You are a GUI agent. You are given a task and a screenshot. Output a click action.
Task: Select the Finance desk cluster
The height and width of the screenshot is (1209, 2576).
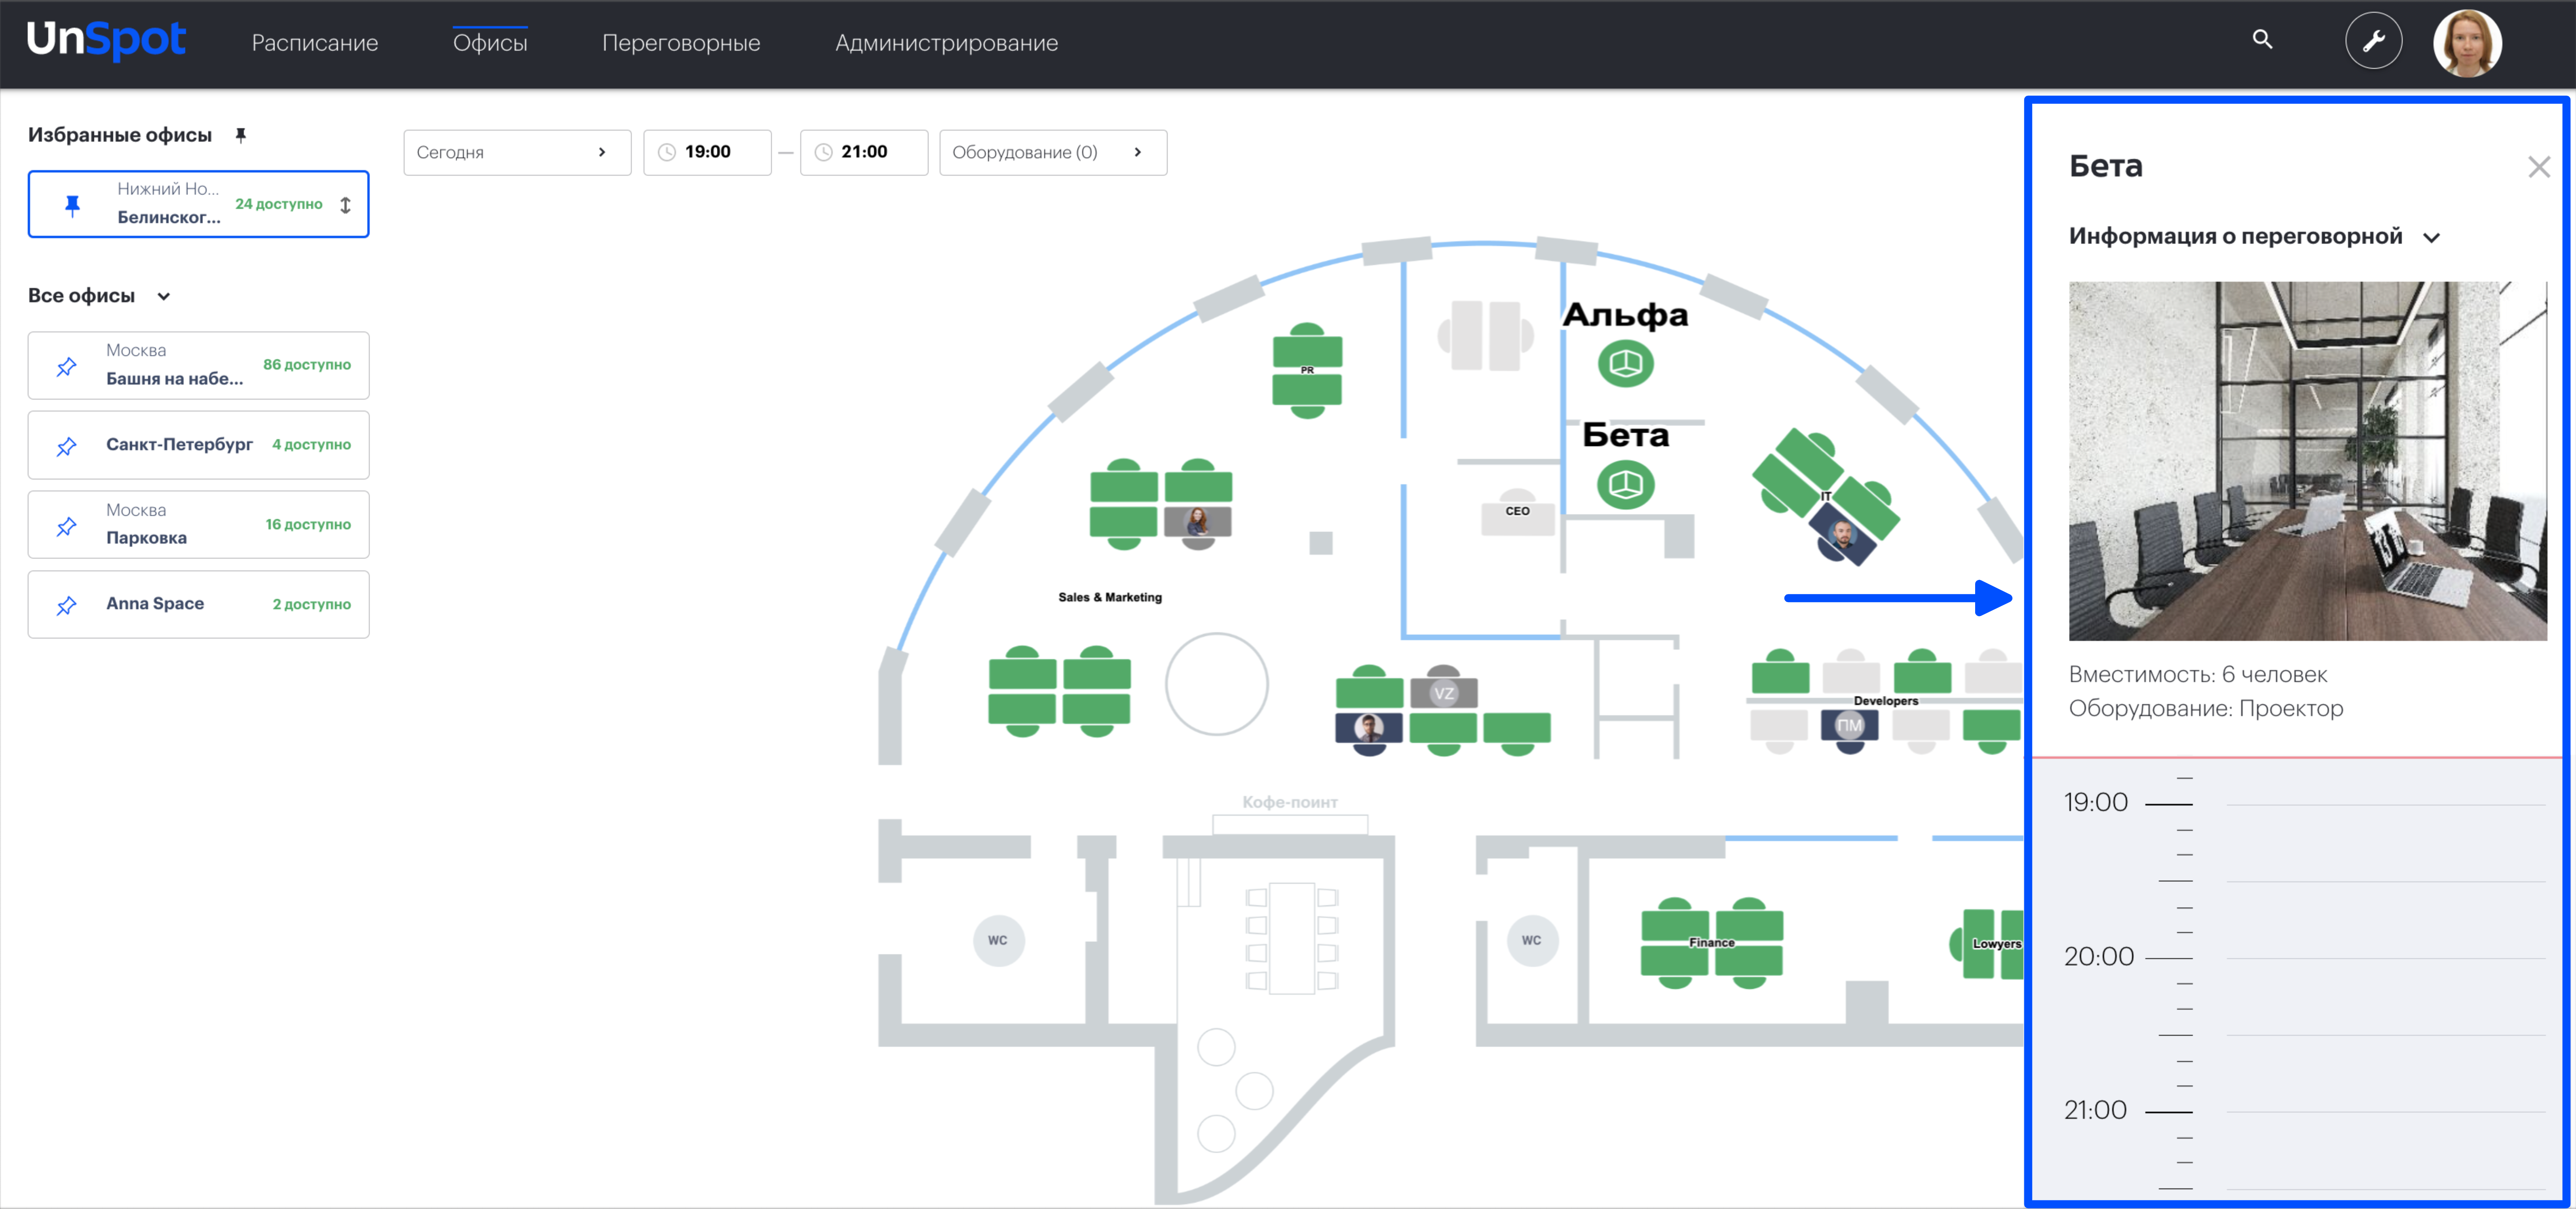point(1712,943)
